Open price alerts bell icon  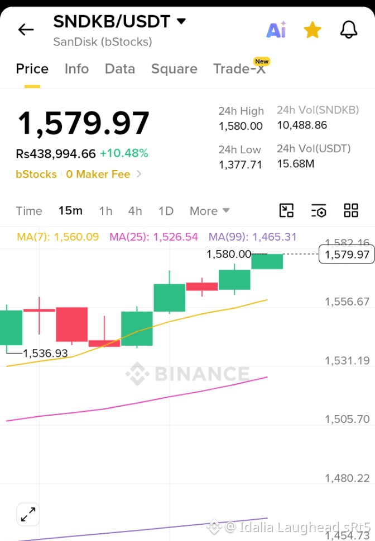pyautogui.click(x=349, y=30)
